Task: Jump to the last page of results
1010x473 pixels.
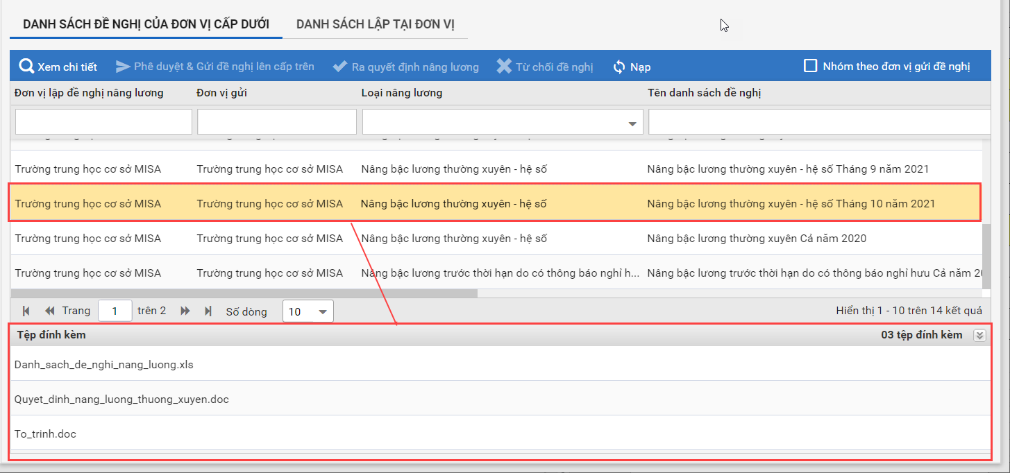Action: pyautogui.click(x=208, y=311)
